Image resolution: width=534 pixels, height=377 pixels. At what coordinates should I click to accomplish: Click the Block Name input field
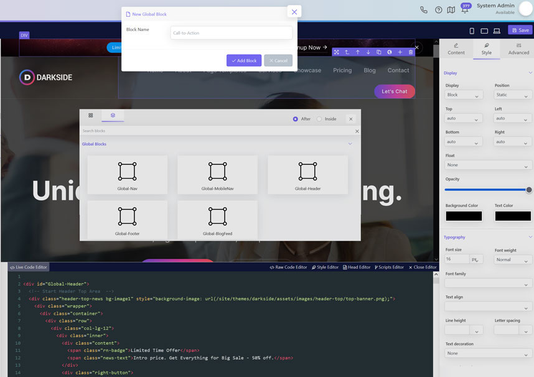pyautogui.click(x=231, y=32)
